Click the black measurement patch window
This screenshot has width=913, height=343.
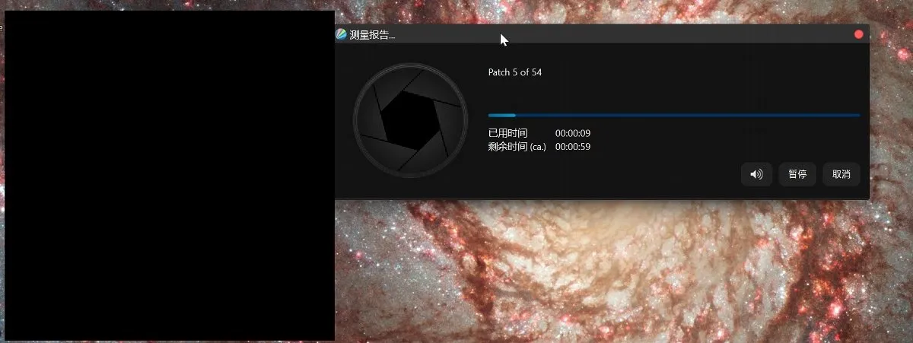pyautogui.click(x=169, y=176)
